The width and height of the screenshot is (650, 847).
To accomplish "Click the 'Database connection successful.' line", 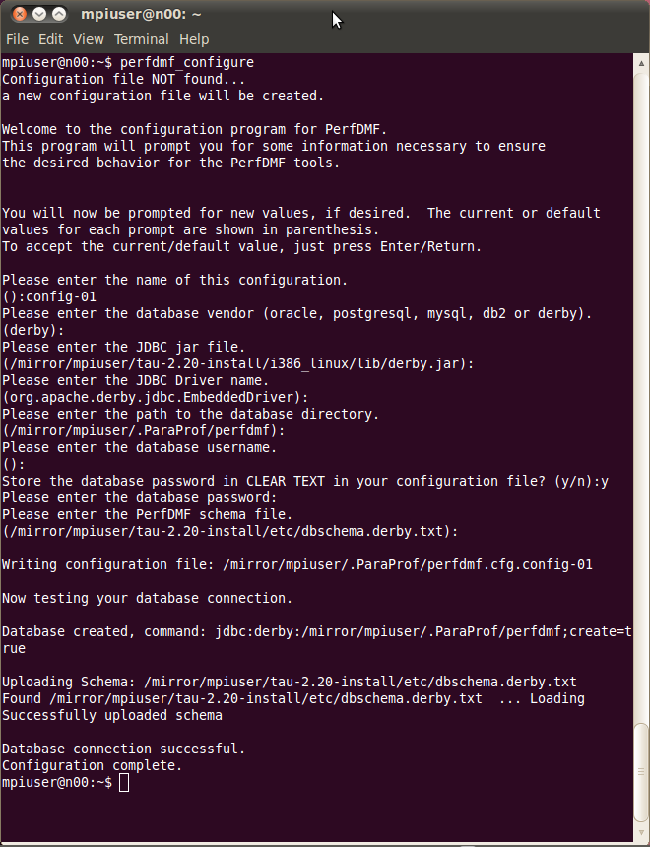I will tap(124, 749).
